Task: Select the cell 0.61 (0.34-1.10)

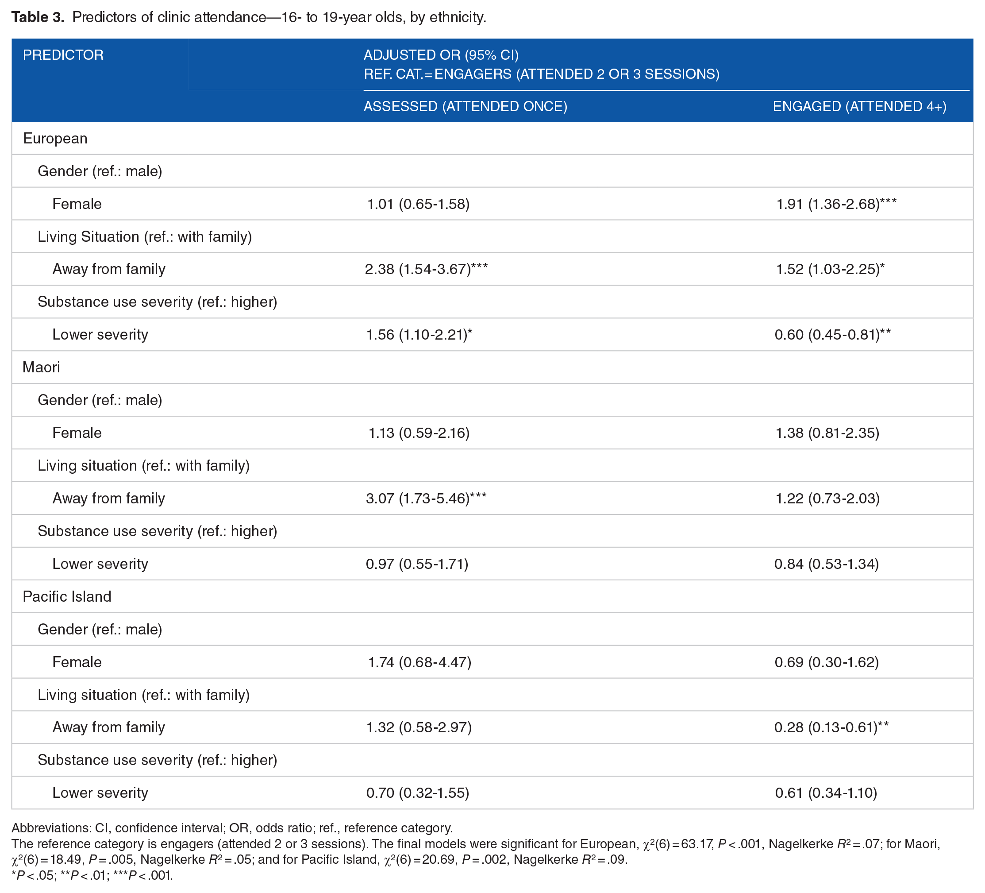Action: coord(826,793)
